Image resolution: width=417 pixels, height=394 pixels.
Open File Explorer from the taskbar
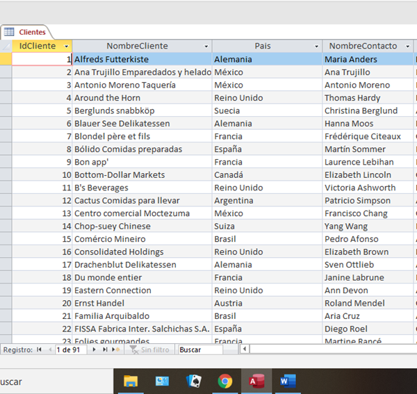(130, 381)
